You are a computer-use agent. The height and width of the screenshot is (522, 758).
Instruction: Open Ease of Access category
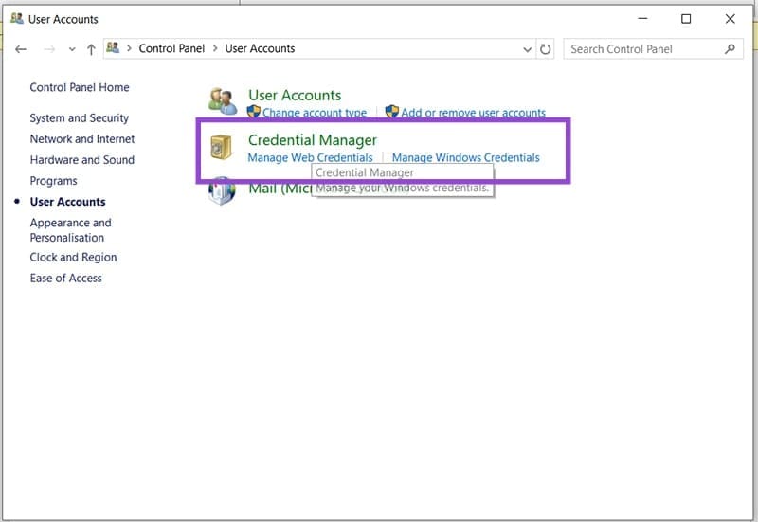(65, 278)
